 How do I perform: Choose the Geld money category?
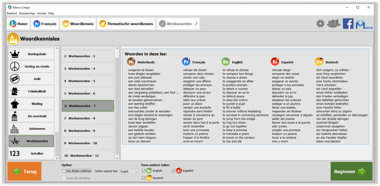click(x=31, y=79)
